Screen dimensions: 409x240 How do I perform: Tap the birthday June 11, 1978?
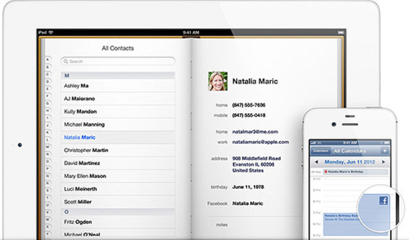(248, 187)
